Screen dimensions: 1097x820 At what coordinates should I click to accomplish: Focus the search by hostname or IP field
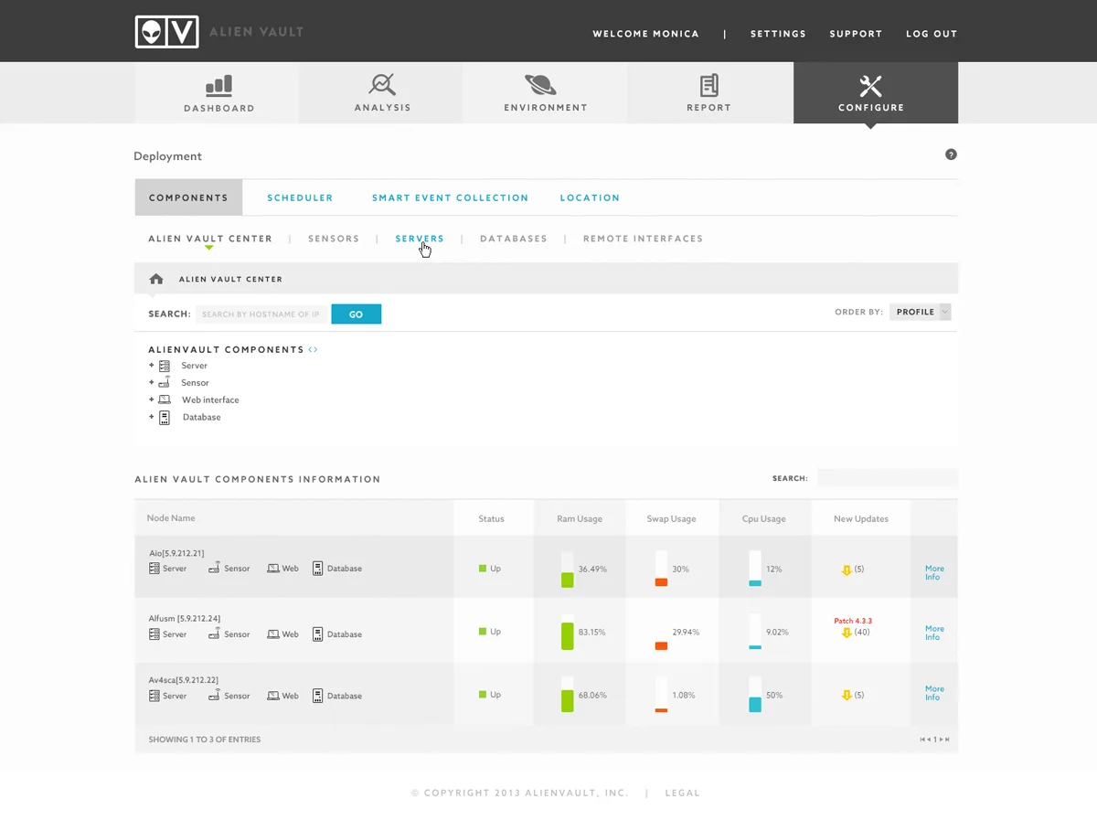[x=261, y=314]
